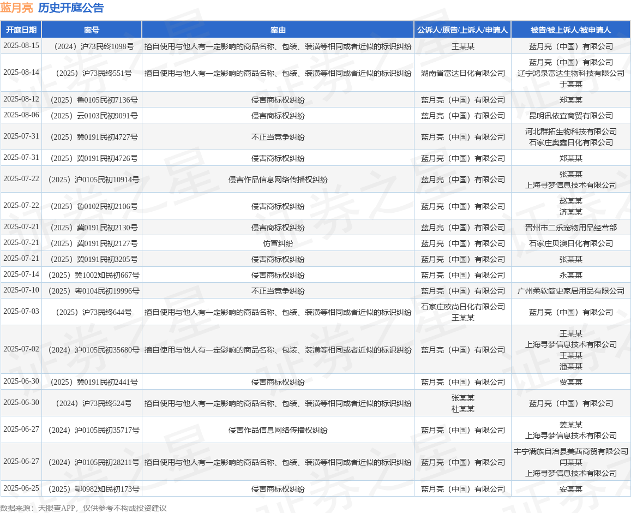Click the 开庭日期 column header

click(x=21, y=30)
